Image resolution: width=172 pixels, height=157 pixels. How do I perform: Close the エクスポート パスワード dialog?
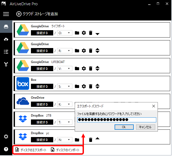154,106
